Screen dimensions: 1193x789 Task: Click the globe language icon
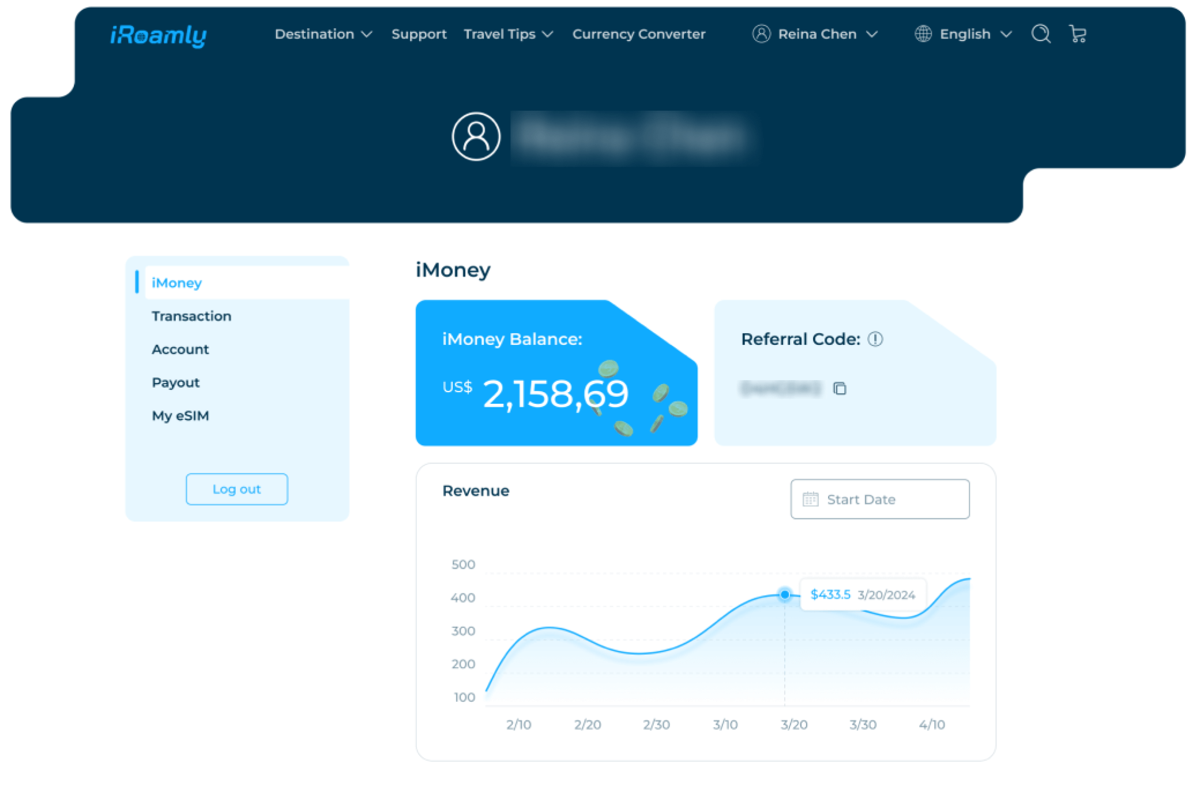click(x=923, y=34)
